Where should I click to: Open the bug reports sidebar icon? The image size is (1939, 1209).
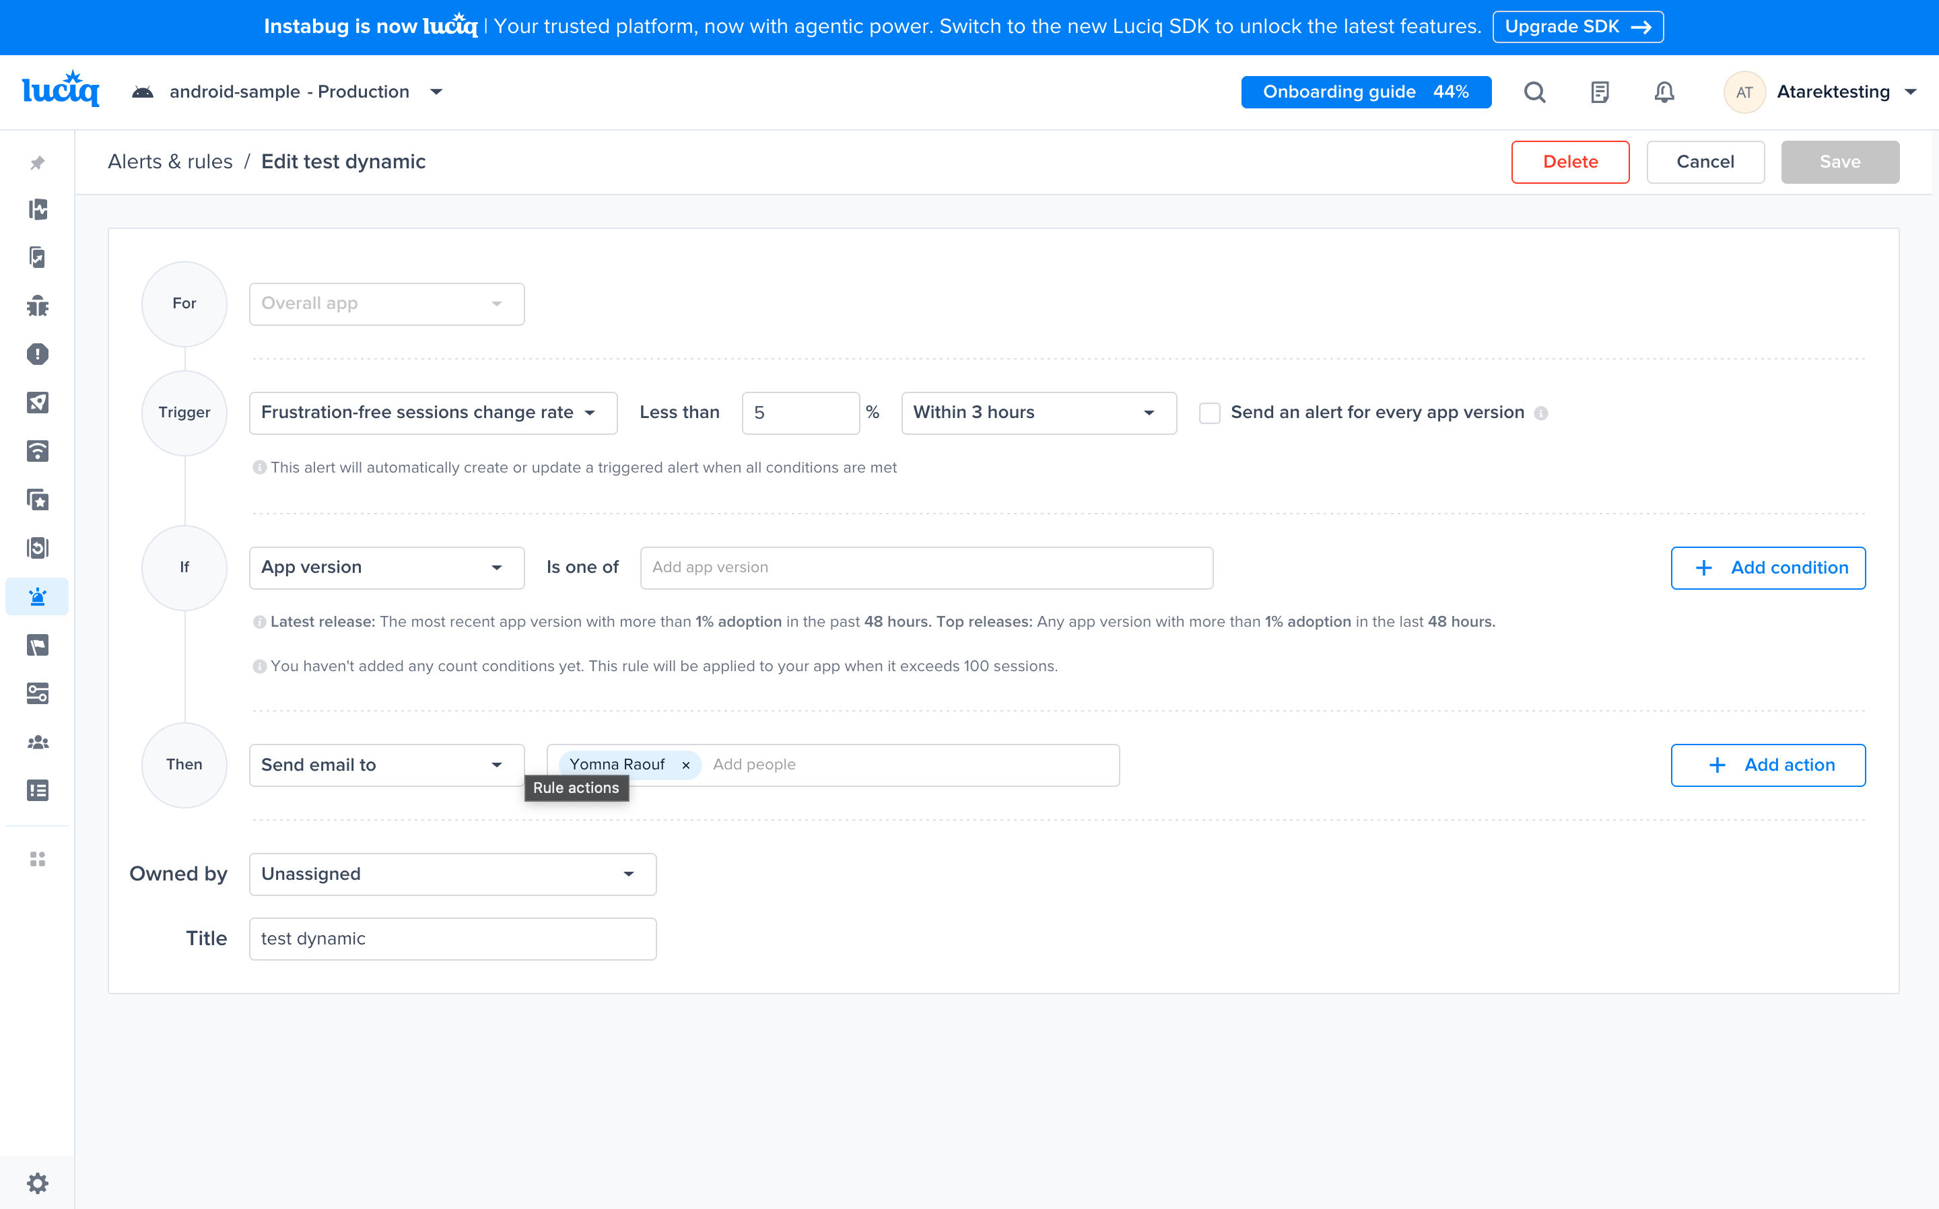(38, 306)
